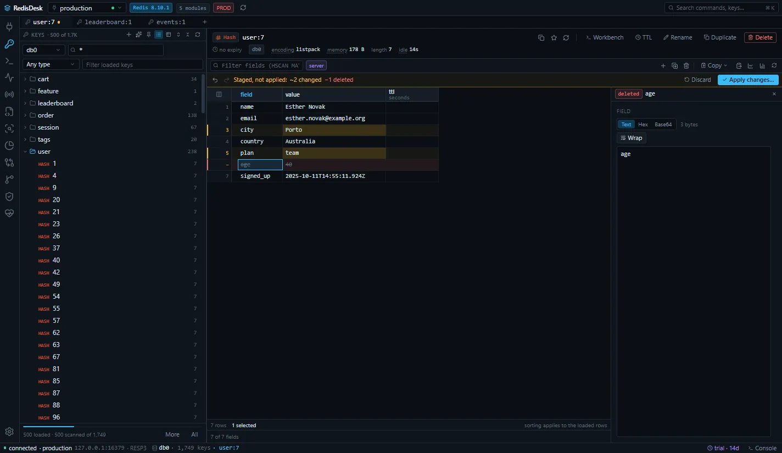This screenshot has width=782, height=453.
Task: Click the bar chart icon in fields toolbar
Action: [x=762, y=65]
